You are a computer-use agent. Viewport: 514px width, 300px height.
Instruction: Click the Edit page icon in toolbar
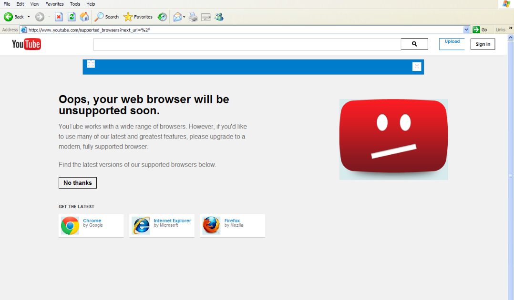pos(206,17)
